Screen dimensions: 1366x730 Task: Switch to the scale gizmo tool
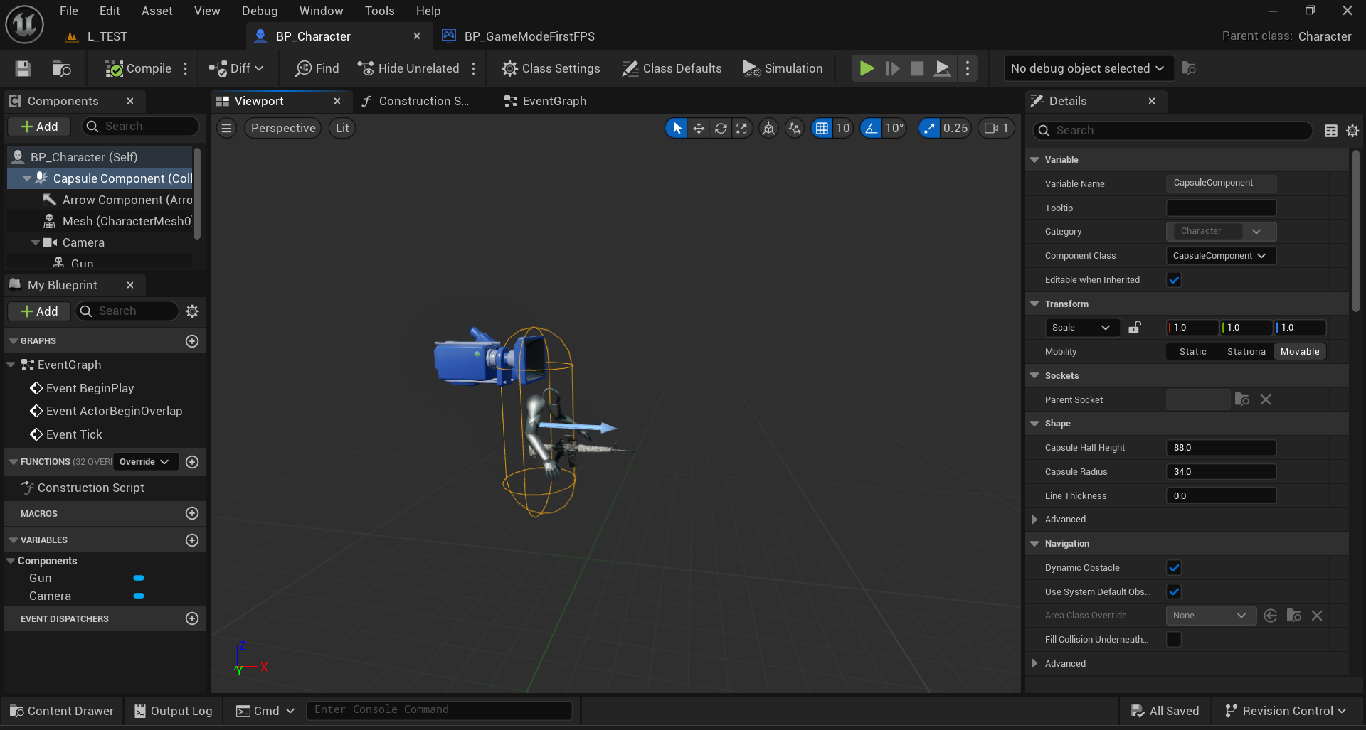pos(742,128)
